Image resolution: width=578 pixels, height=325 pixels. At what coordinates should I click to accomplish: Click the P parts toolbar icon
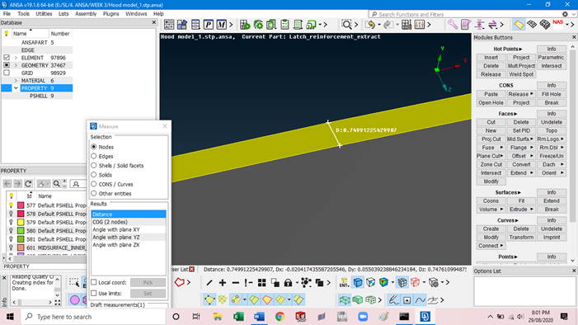tap(209, 25)
